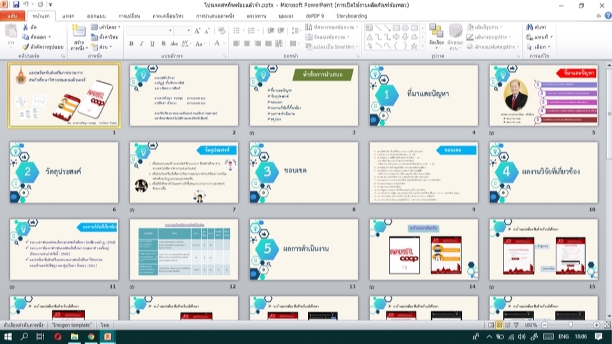Toggle Italic formatting
Image resolution: width=612 pixels, height=344 pixels.
coord(142,43)
